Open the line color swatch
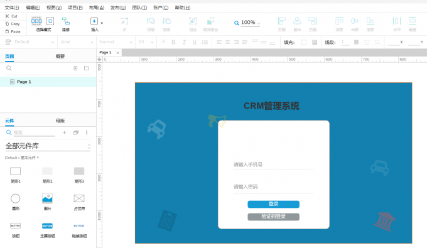 [x=356, y=42]
